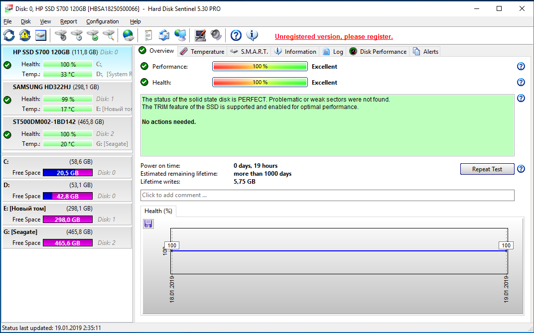Click the notepad report toolbar icon
This screenshot has height=333, width=534.
click(x=148, y=35)
